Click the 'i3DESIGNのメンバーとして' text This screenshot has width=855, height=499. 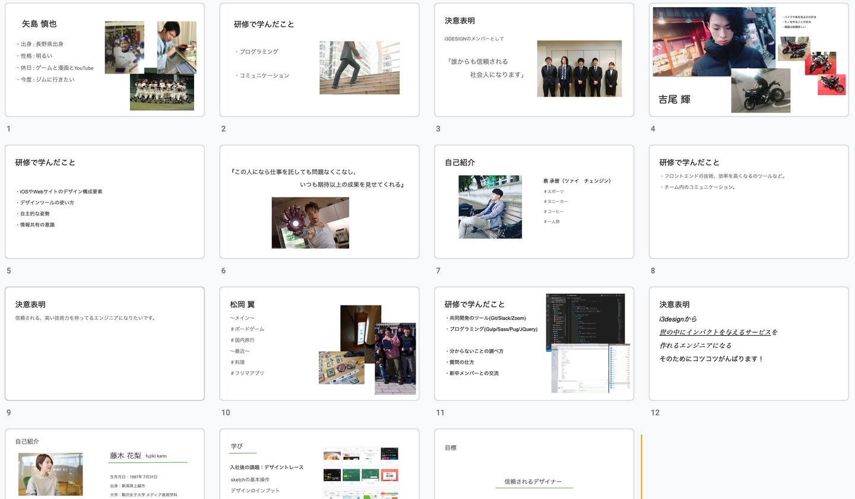pos(474,39)
